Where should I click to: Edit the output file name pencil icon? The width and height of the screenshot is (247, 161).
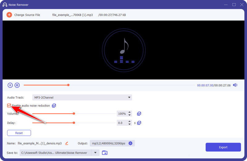point(67,143)
